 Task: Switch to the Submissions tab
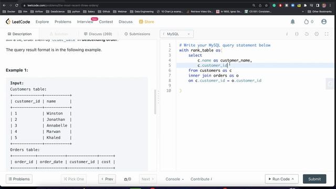tap(138, 34)
